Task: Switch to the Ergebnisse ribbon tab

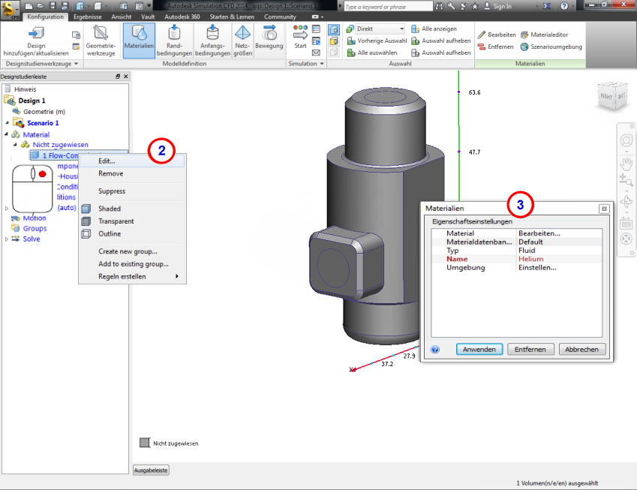Action: tap(87, 17)
